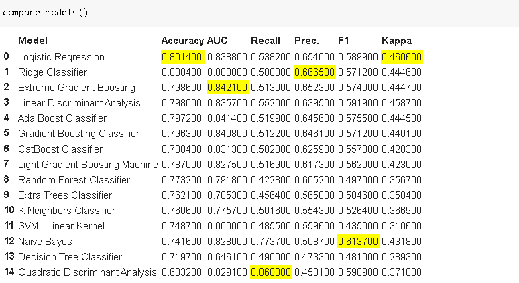Click row index 0 label
The image size is (519, 283).
pyautogui.click(x=7, y=56)
